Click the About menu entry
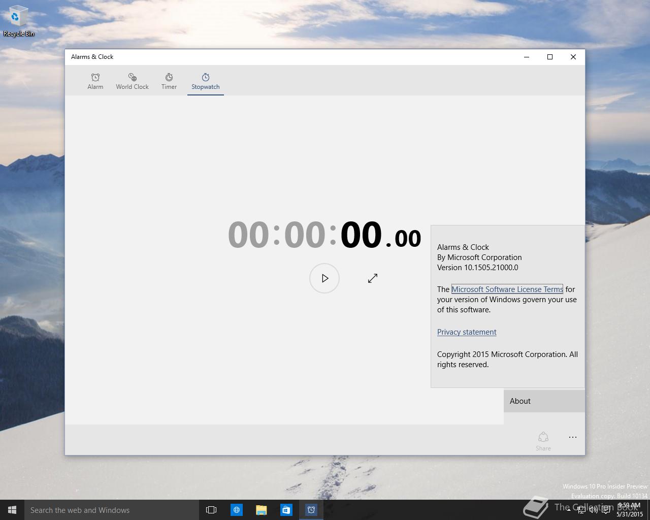The width and height of the screenshot is (650, 520). pos(544,401)
